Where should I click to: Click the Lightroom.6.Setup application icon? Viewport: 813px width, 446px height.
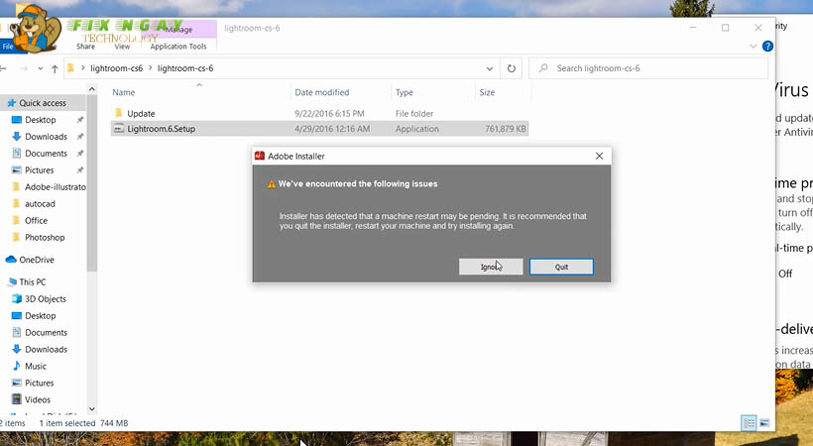coord(118,129)
